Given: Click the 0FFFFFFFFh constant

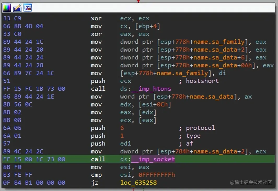Looking at the screenshot, I should pyautogui.click(x=157, y=175).
